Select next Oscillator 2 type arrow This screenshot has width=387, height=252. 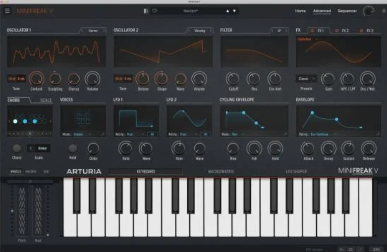[x=211, y=31]
